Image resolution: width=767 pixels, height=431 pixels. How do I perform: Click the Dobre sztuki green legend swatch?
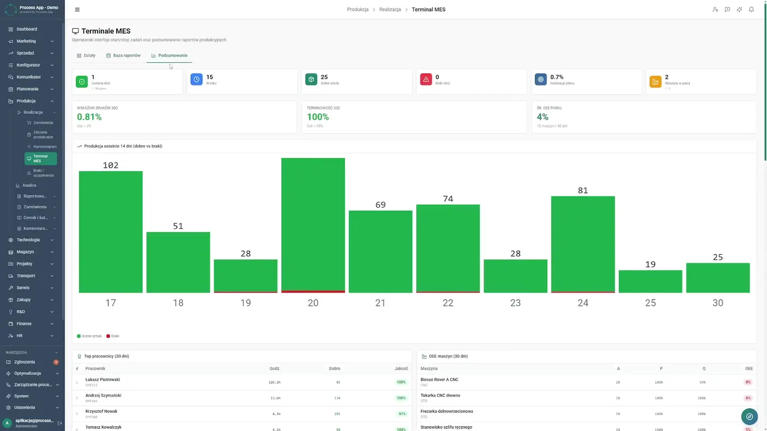(x=79, y=336)
